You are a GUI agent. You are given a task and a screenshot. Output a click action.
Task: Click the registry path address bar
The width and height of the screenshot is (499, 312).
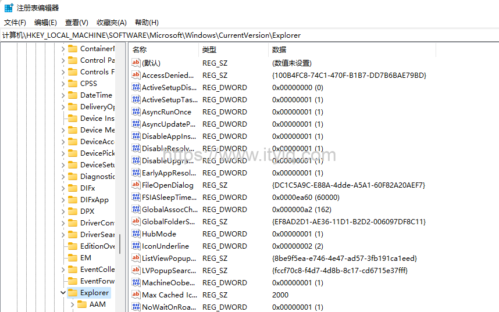249,35
